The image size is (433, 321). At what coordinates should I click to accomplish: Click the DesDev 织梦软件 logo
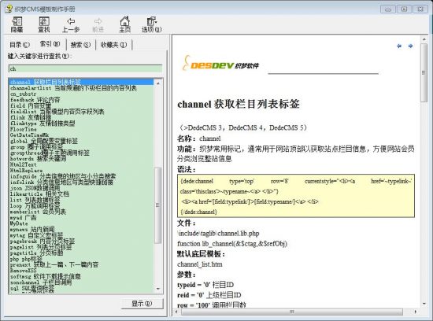[220, 64]
